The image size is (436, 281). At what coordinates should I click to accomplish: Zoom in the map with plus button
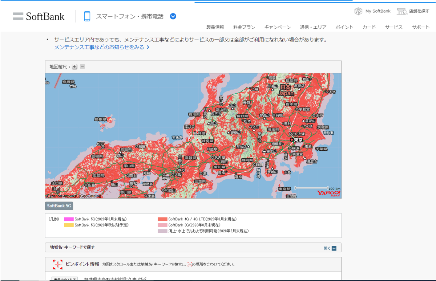[x=74, y=67]
